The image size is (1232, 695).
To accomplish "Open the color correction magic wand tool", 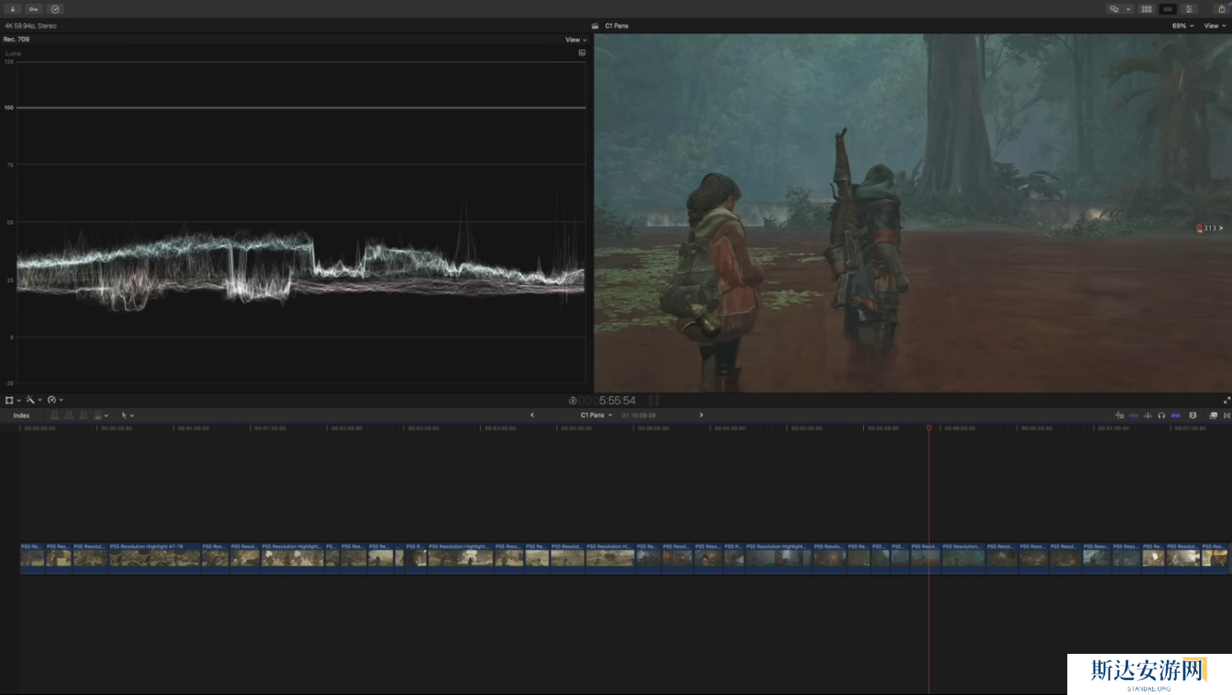I will click(32, 401).
